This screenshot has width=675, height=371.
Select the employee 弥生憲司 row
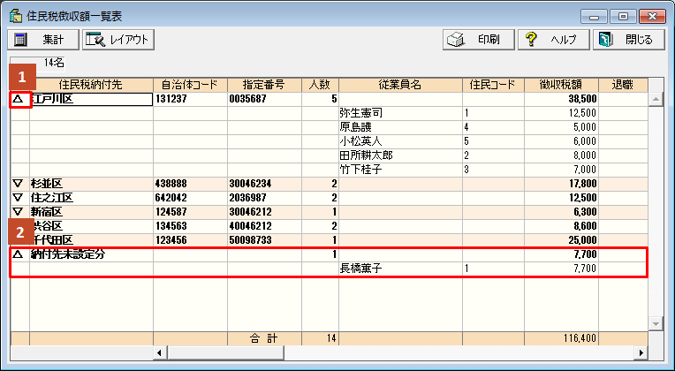click(x=360, y=114)
